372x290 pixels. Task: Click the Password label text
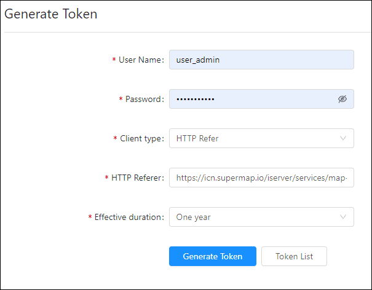pos(144,99)
